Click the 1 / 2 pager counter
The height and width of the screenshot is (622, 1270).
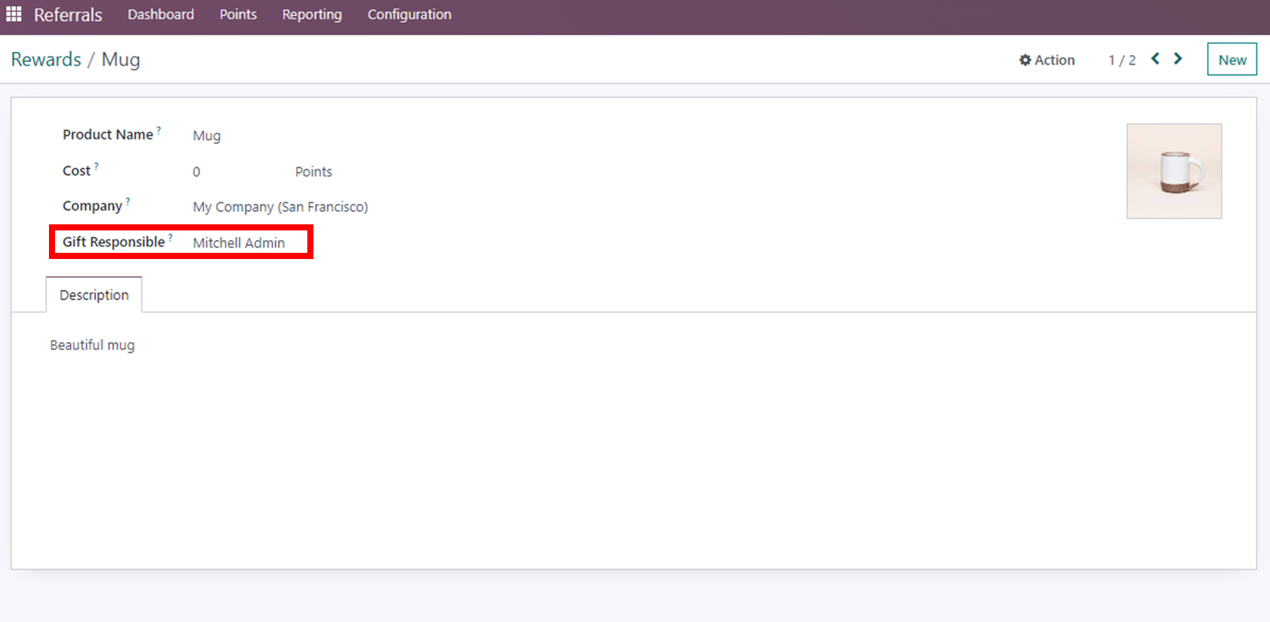(x=1122, y=60)
